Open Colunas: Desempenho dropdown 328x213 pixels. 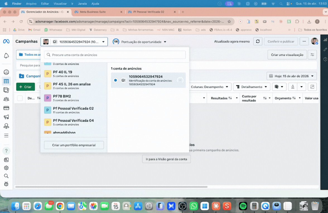coord(210,87)
